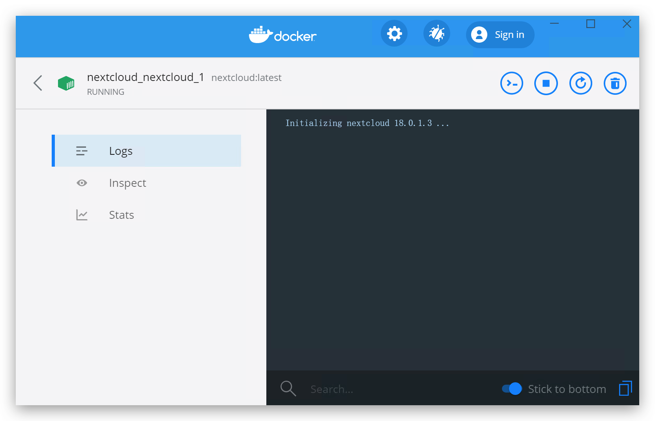Click the Stick to bottom label
The height and width of the screenshot is (421, 655).
[x=567, y=389]
